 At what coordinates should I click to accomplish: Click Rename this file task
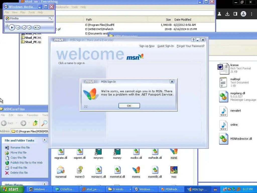point(17,148)
